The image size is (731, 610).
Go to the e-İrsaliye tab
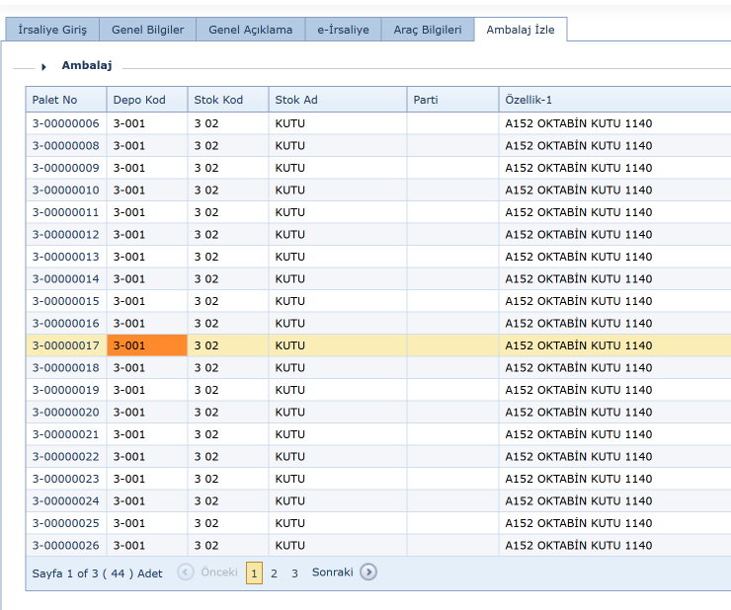[343, 30]
